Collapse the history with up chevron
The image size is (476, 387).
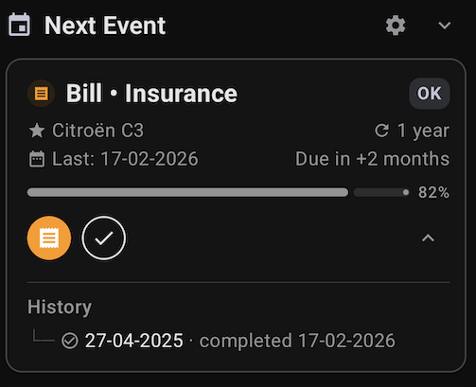[428, 238]
